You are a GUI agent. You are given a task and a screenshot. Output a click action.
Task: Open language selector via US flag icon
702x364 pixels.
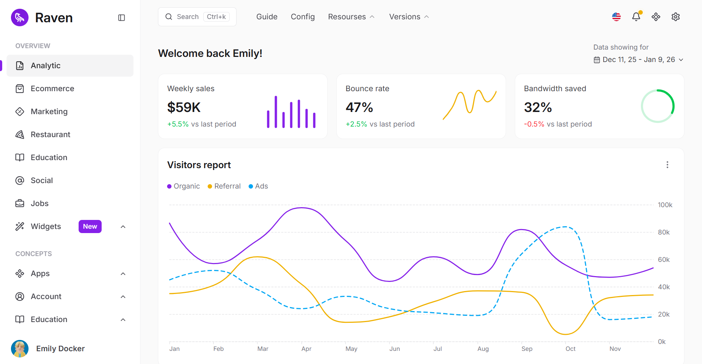(616, 17)
